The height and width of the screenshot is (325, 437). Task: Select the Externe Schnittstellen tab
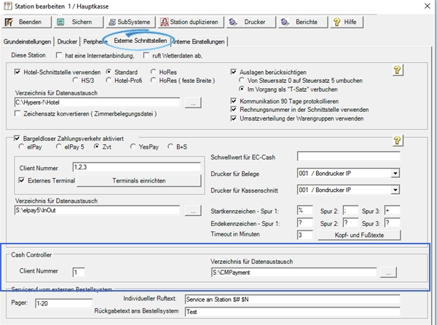[x=140, y=41]
